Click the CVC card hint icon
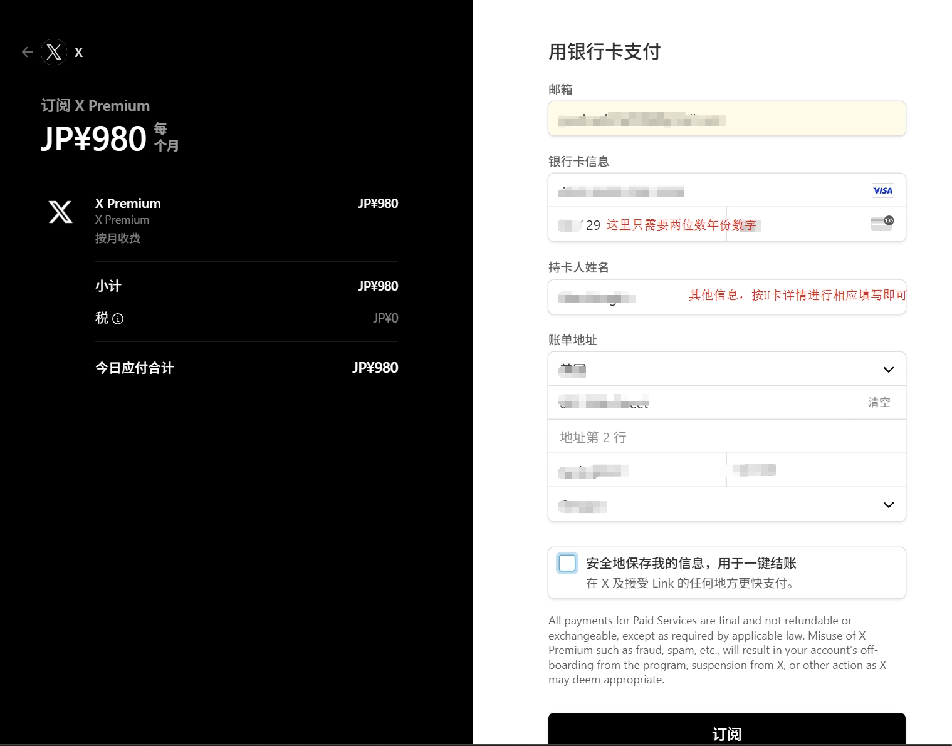This screenshot has width=952, height=746. coord(882,224)
